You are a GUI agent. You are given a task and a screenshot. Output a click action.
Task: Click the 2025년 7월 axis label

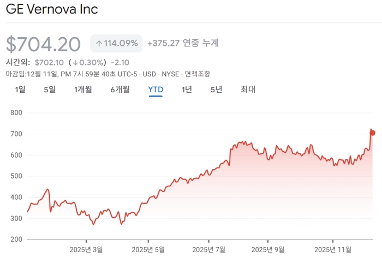(x=209, y=249)
